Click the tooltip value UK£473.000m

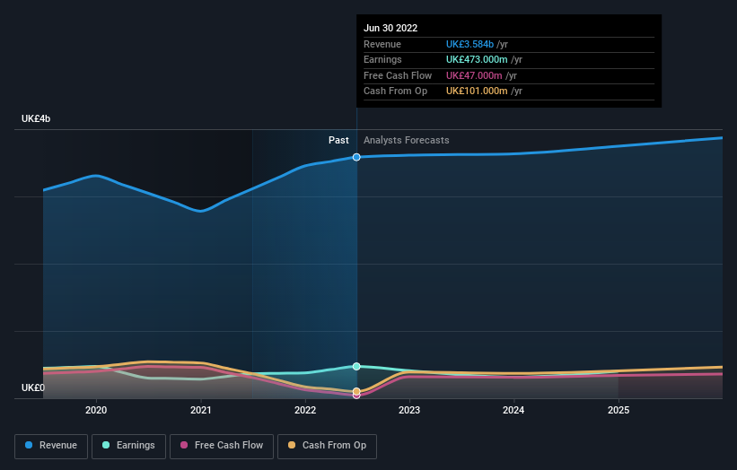click(x=477, y=59)
